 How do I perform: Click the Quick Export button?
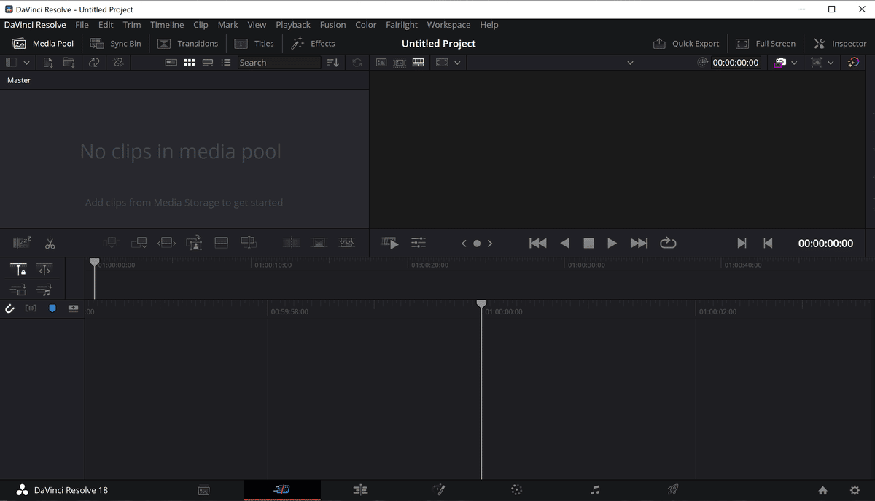point(686,44)
